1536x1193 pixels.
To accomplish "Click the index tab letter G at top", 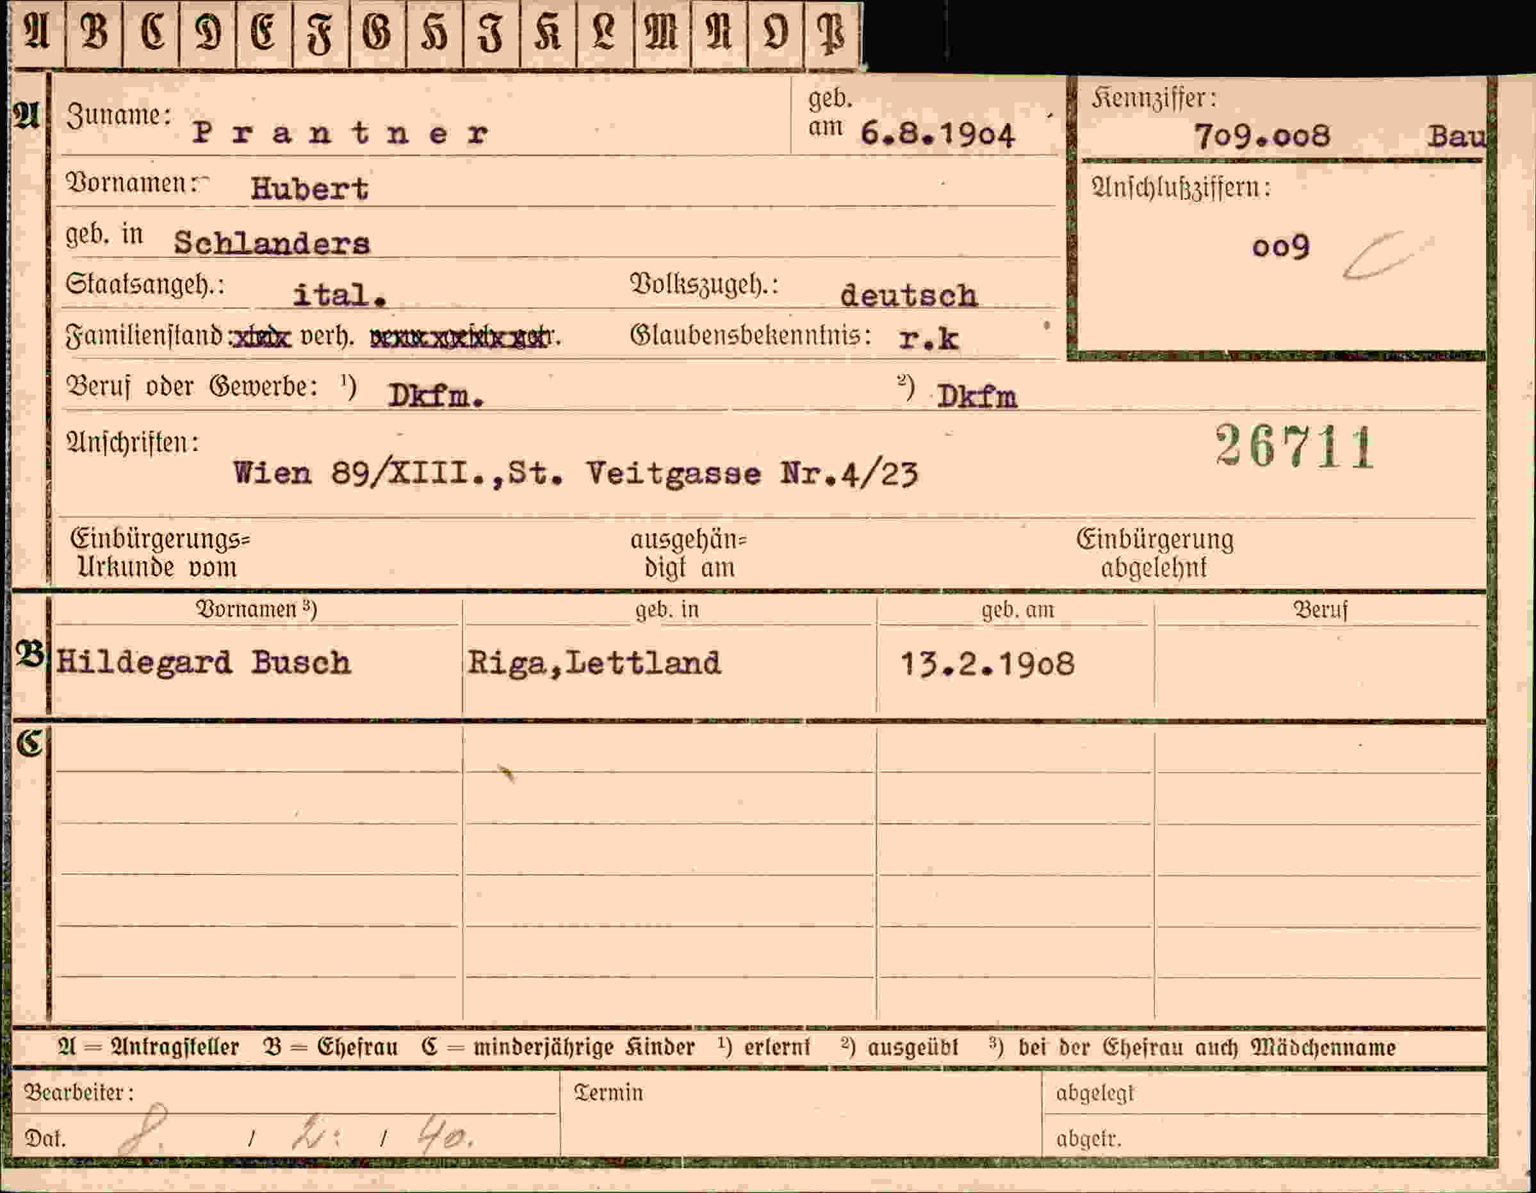I will click(x=377, y=33).
